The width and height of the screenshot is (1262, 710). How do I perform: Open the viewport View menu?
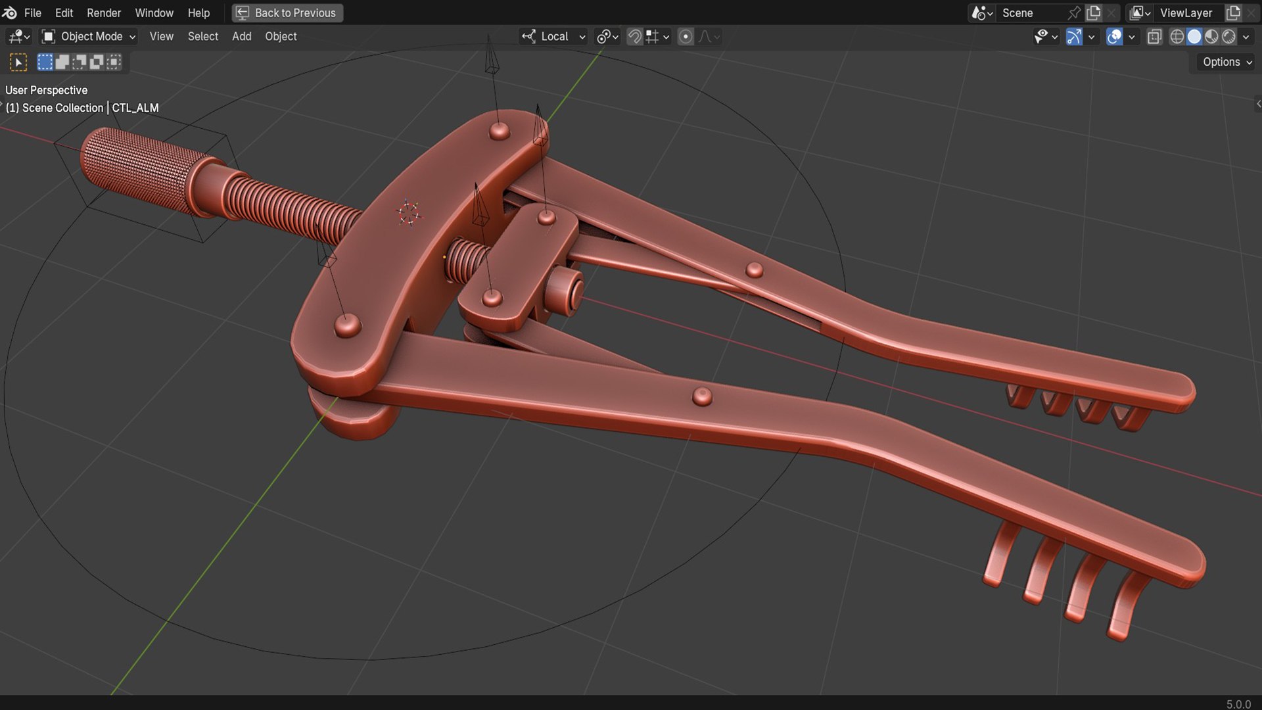coord(161,36)
